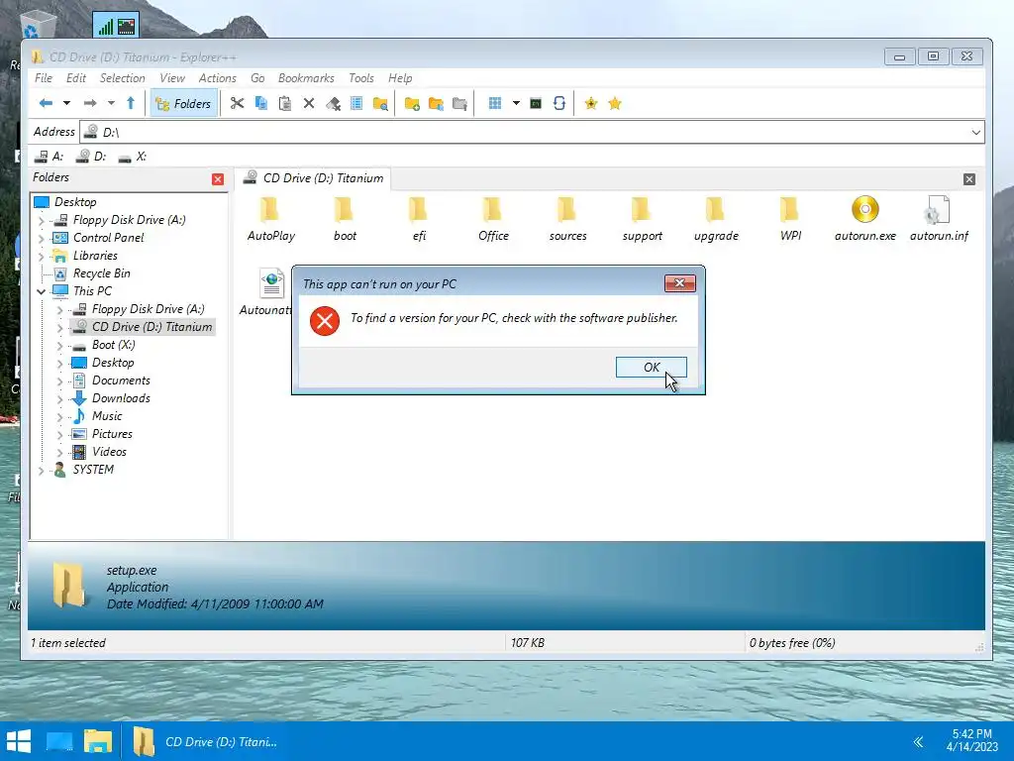This screenshot has width=1014, height=761.
Task: Go back with the blue left arrow
Action: 46,103
